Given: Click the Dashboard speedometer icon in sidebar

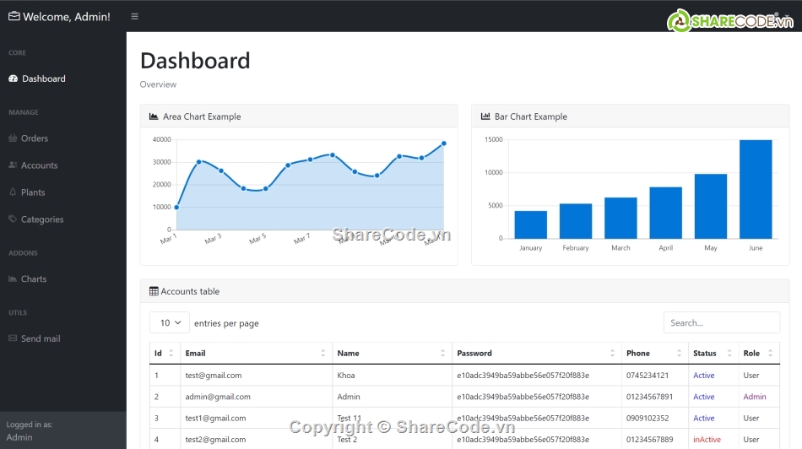Looking at the screenshot, I should click(13, 78).
